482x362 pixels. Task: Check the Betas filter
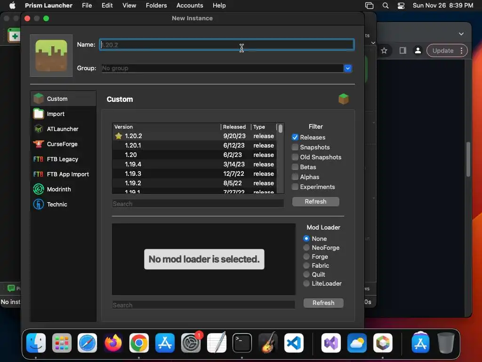tap(295, 167)
